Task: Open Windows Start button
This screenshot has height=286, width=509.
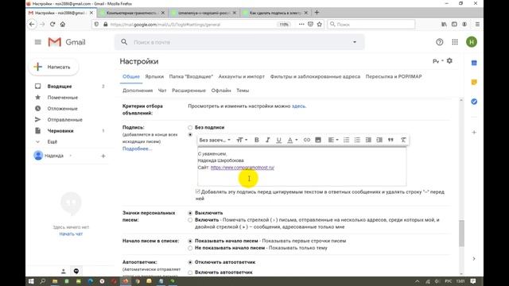Action: pos(31,281)
